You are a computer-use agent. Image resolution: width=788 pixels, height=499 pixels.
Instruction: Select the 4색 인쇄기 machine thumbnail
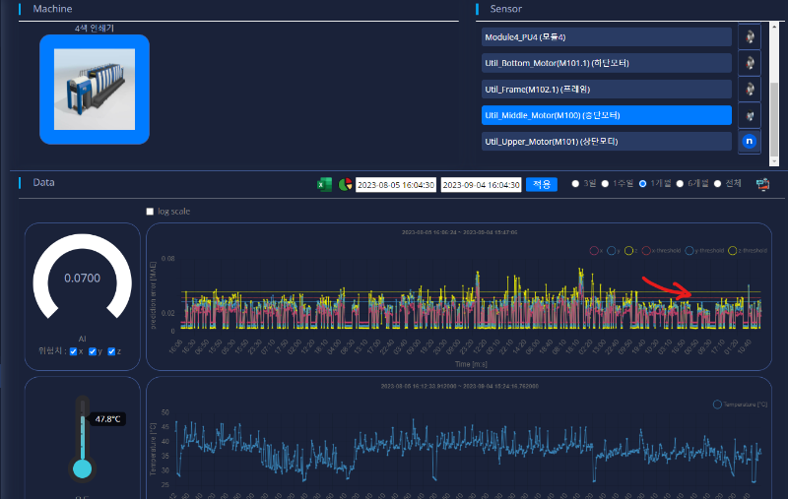[x=95, y=90]
